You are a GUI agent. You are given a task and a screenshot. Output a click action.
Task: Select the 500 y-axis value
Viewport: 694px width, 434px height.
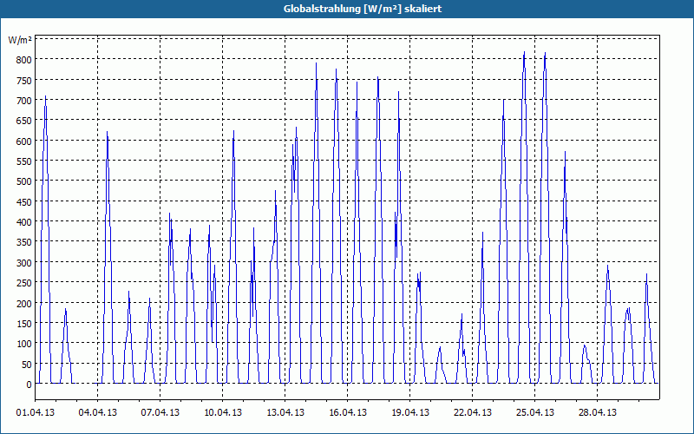23,181
